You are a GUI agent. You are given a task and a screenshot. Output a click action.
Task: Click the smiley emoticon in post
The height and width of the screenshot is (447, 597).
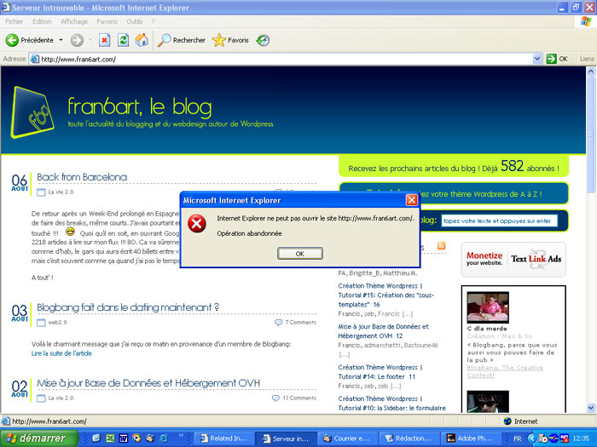[70, 232]
